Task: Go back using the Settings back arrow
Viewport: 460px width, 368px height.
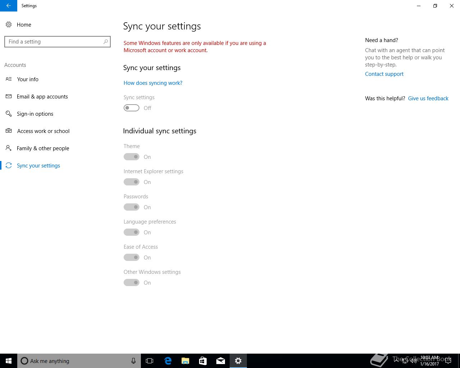Action: (x=8, y=6)
